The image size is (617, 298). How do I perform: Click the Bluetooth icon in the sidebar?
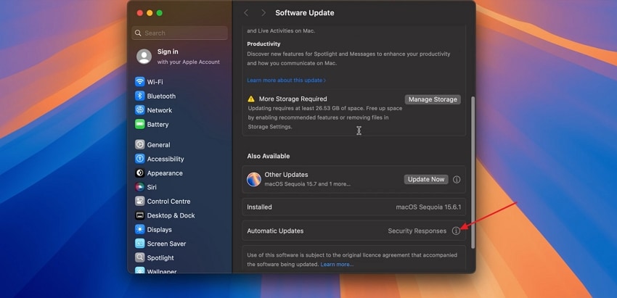tap(139, 96)
